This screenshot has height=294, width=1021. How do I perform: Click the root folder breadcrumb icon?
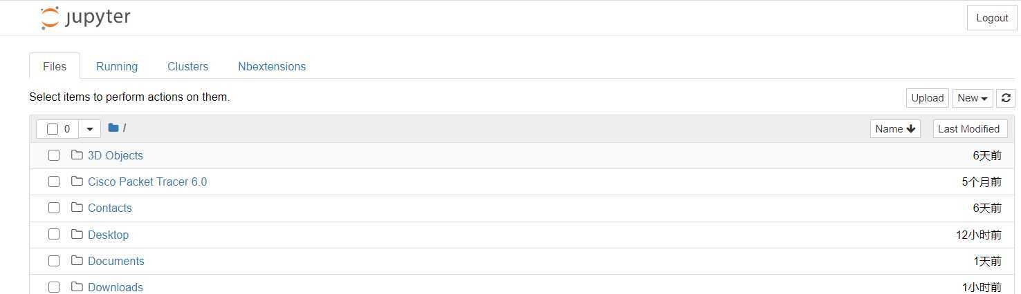pyautogui.click(x=113, y=128)
